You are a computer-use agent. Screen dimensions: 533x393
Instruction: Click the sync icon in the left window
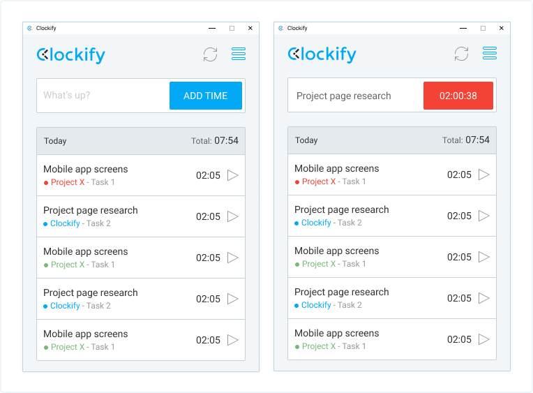click(210, 54)
